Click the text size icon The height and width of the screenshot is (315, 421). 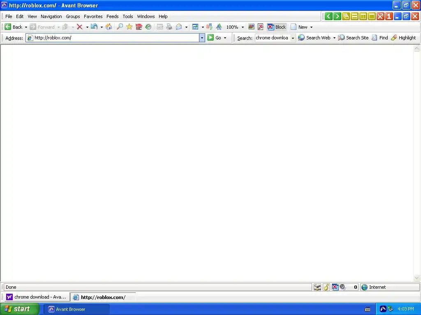tap(219, 27)
